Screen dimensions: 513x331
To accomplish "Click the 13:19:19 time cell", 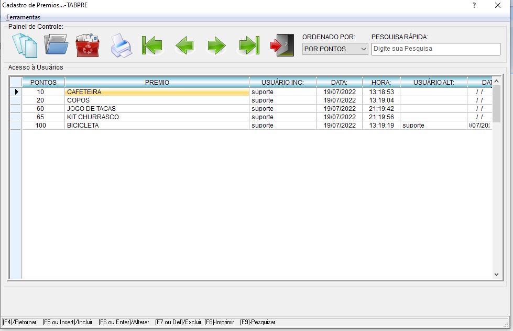I will 381,125.
